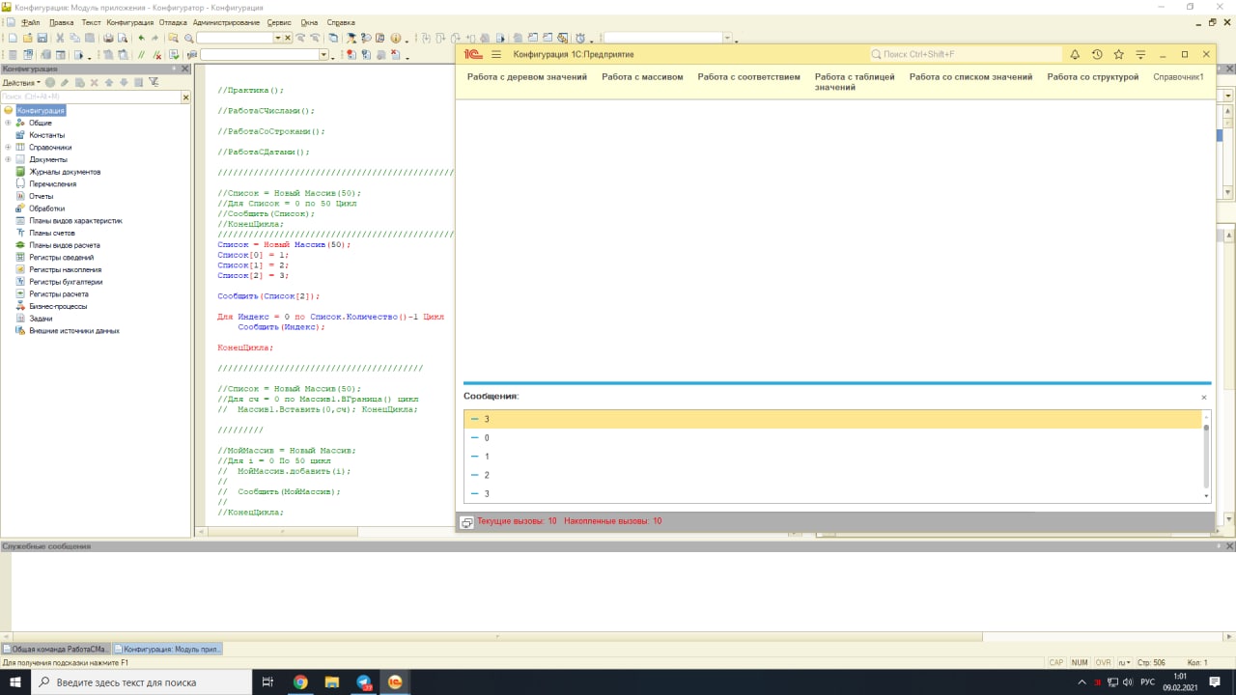Viewport: 1236px width, 695px height.
Task: Expand the Общие tree node
Action: [x=8, y=123]
